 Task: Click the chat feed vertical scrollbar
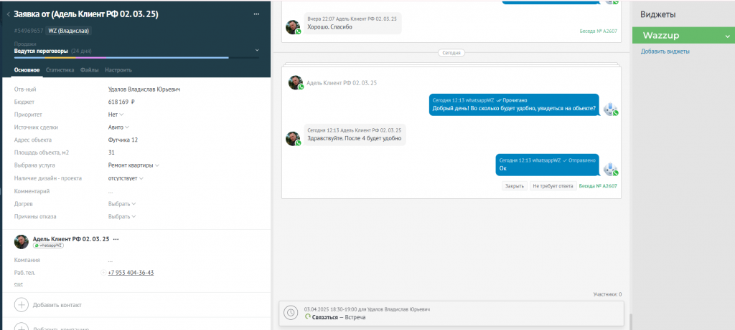point(630,321)
